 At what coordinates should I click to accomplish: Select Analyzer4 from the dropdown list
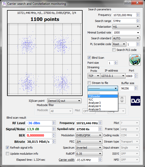103,106
